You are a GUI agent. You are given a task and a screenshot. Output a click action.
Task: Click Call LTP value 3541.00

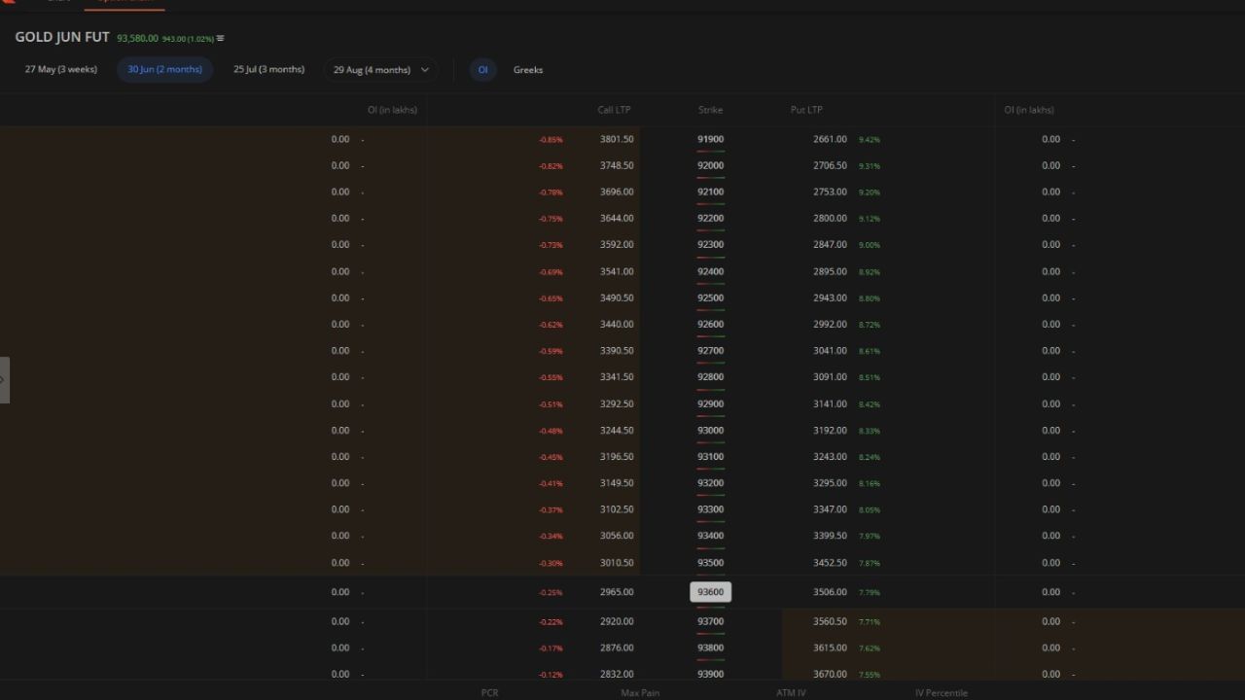(x=617, y=271)
